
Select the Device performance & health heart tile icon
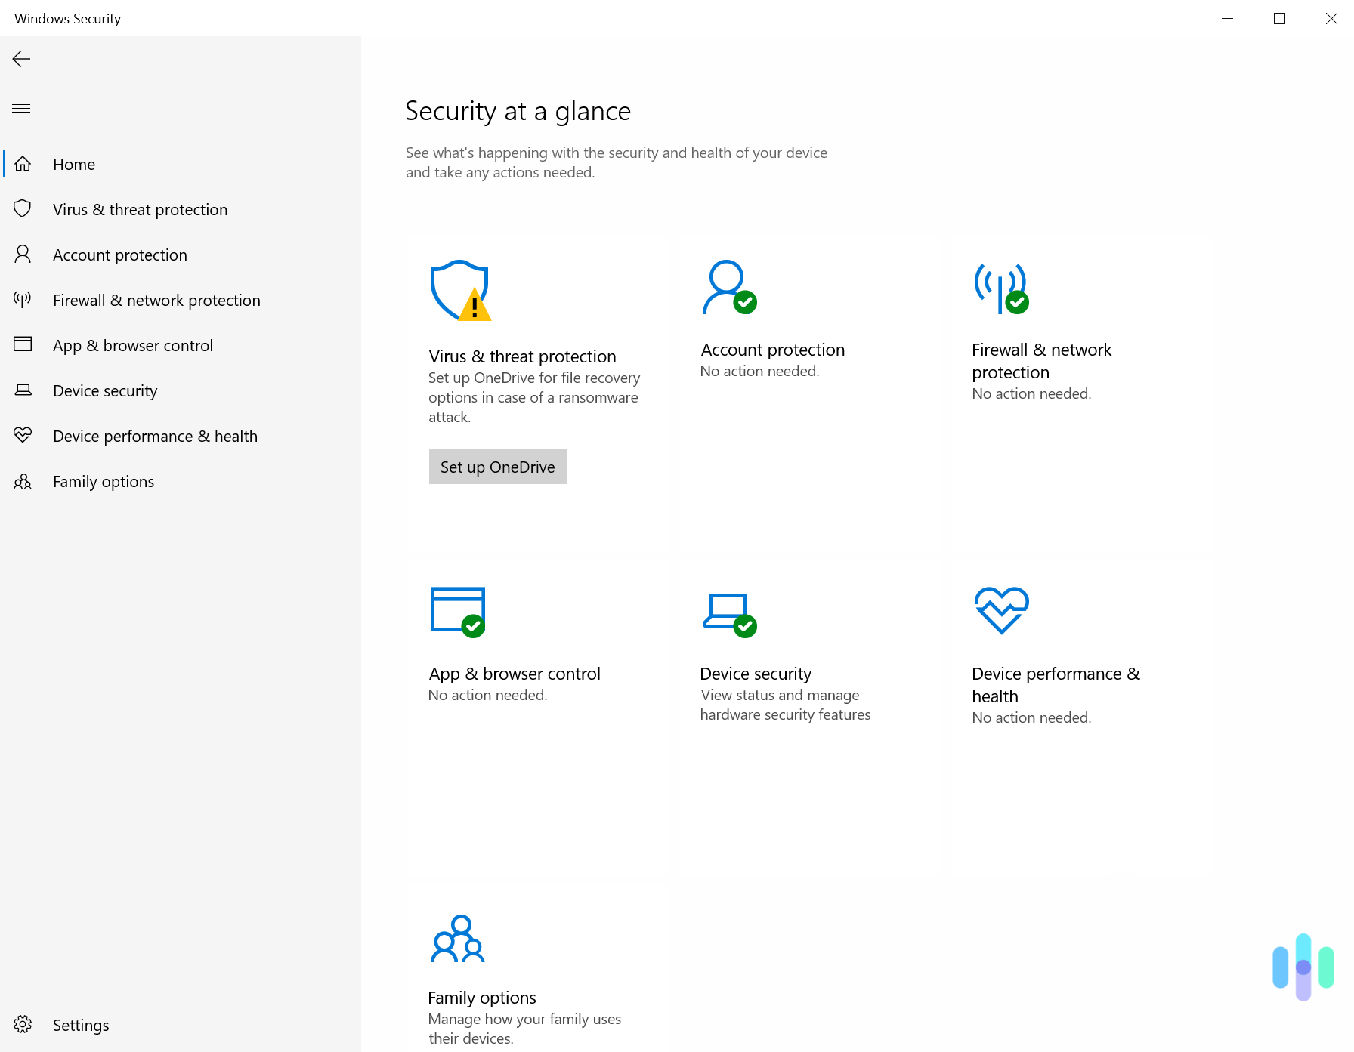(1001, 612)
